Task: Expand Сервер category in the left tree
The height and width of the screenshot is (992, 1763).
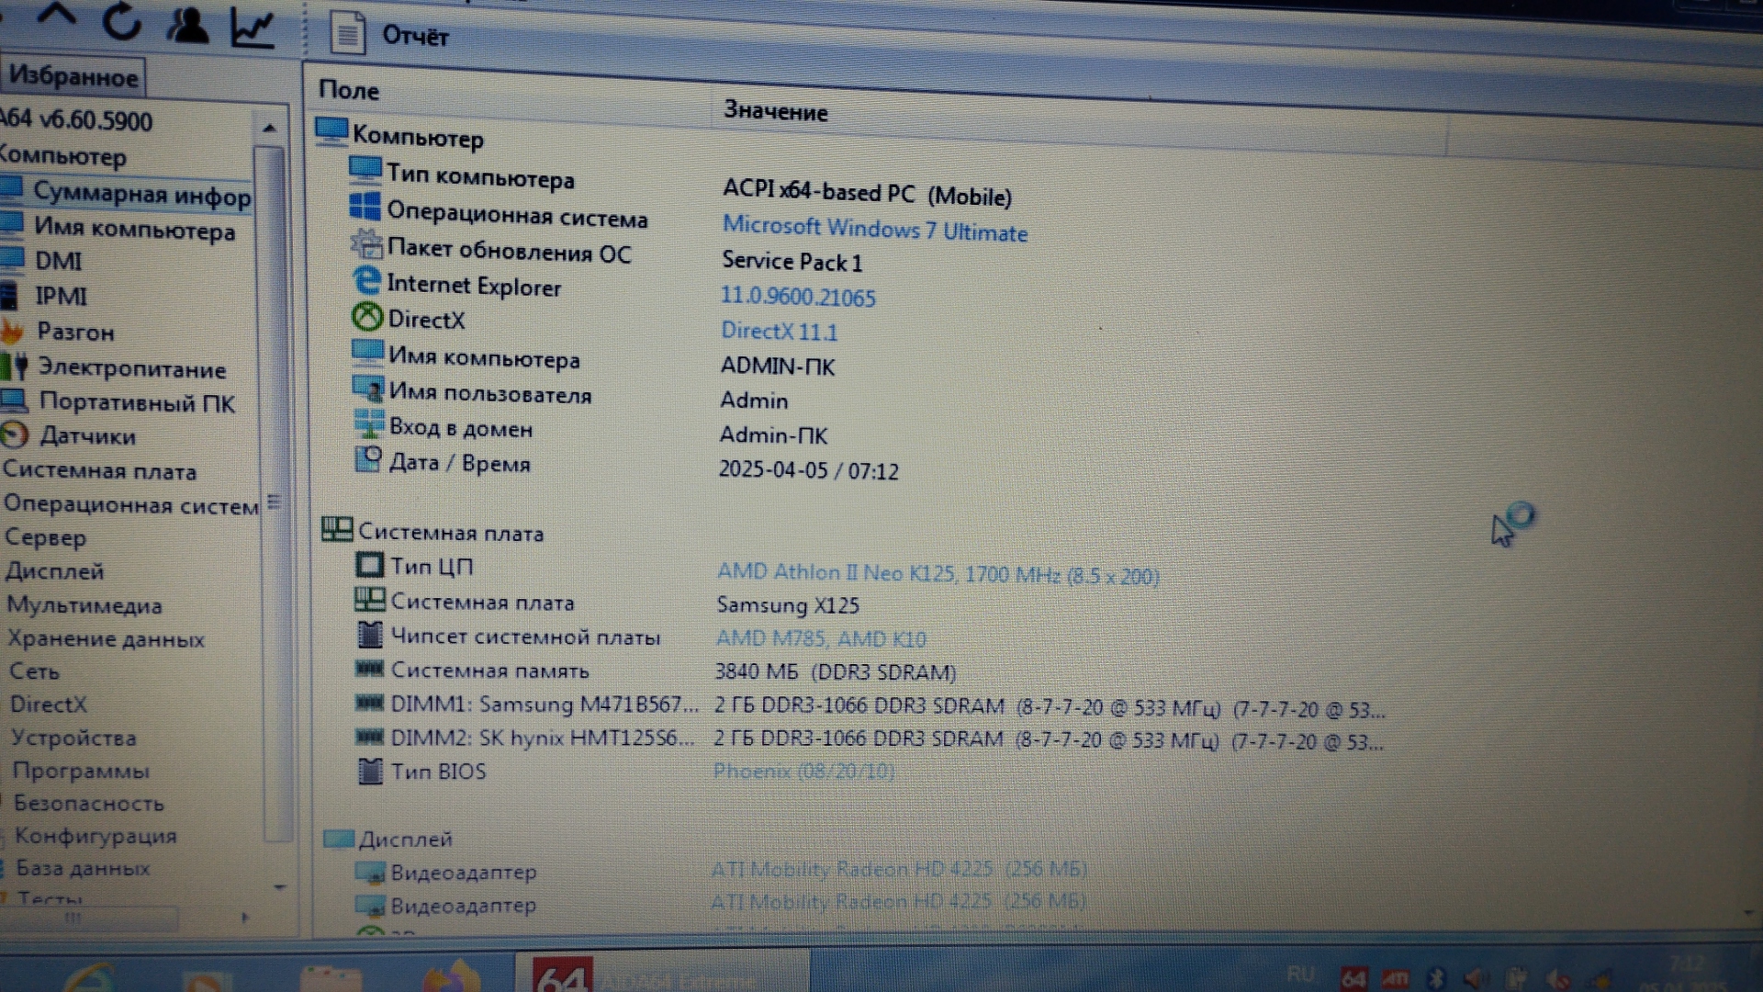Action: click(45, 537)
